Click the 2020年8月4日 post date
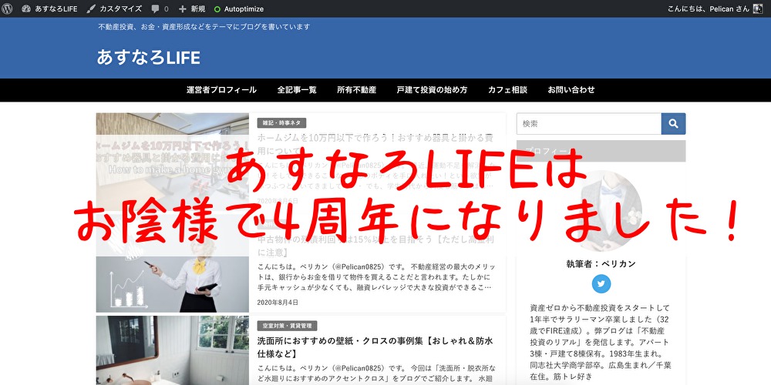Viewport: 771px width, 385px height. (x=278, y=302)
